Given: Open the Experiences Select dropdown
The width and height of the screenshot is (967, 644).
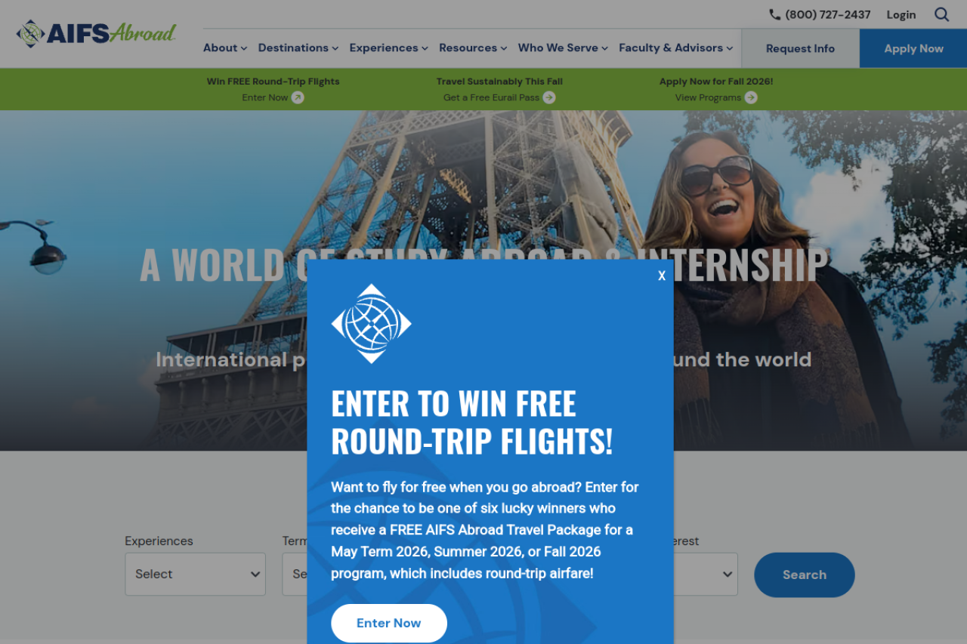Looking at the screenshot, I should 196,575.
